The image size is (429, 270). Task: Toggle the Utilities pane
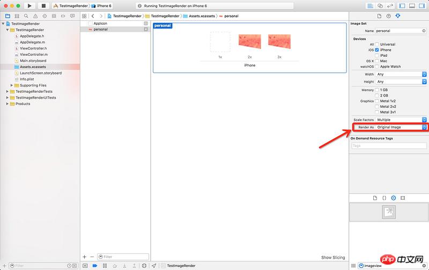(422, 6)
